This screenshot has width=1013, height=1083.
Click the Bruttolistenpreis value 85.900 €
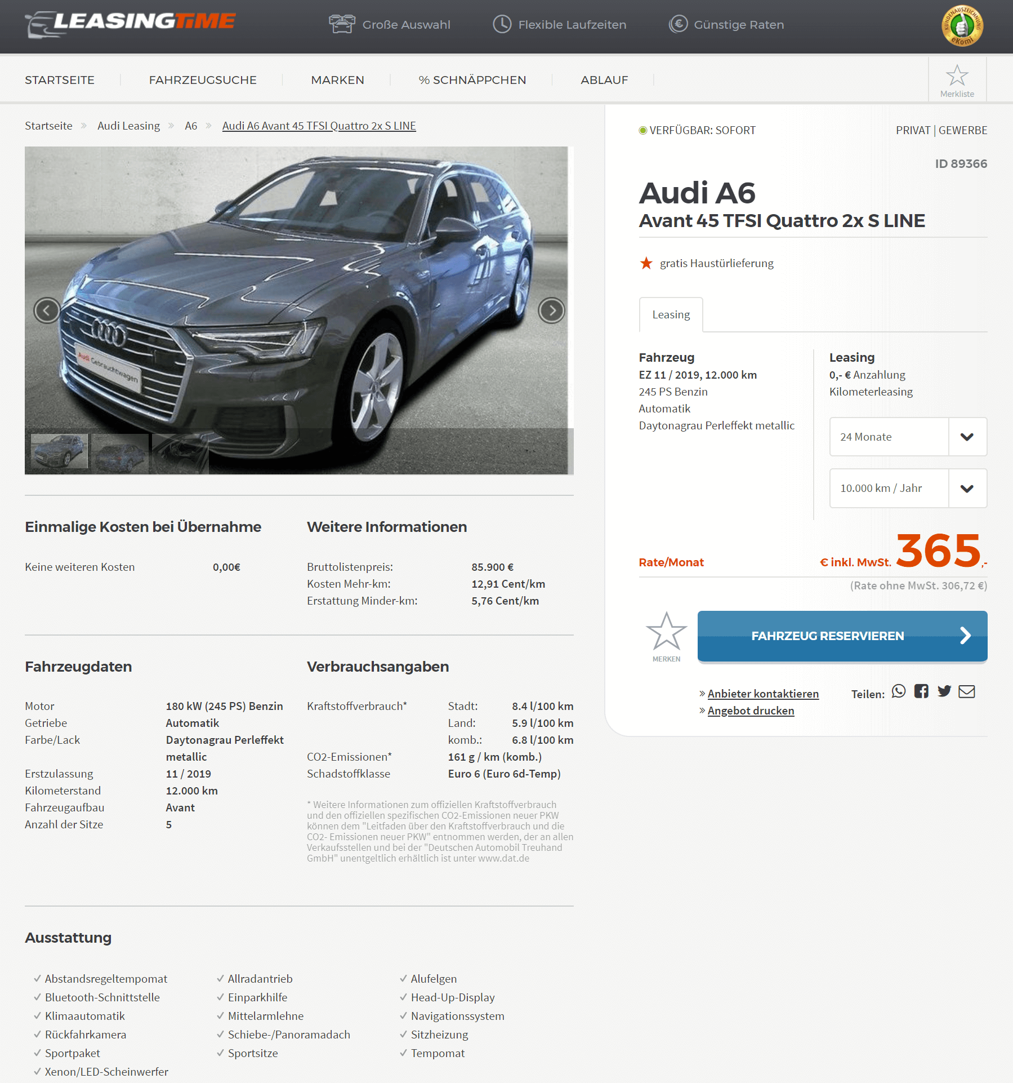pos(492,567)
